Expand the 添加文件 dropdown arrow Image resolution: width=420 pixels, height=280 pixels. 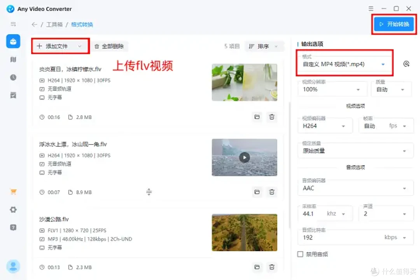click(x=80, y=46)
